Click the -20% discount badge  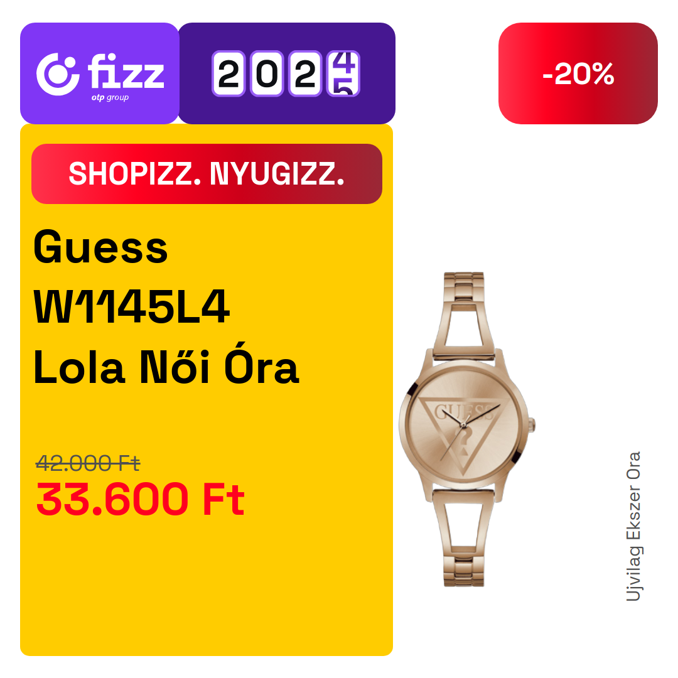(578, 73)
